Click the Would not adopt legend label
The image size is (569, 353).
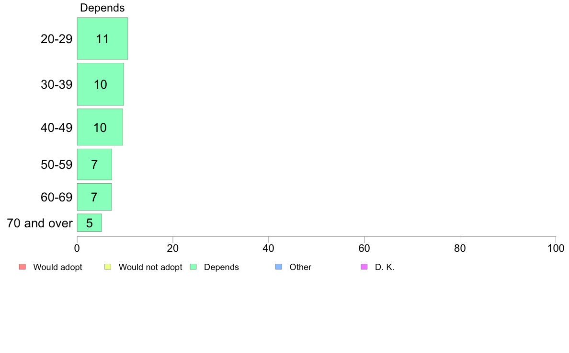(150, 267)
